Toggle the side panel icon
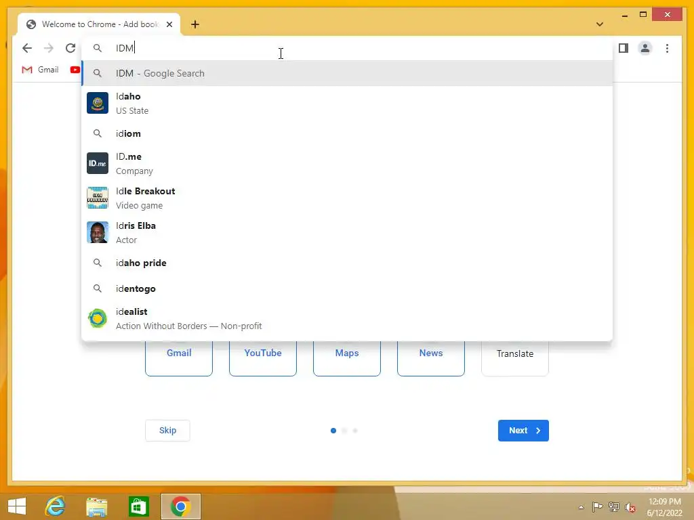 (624, 48)
